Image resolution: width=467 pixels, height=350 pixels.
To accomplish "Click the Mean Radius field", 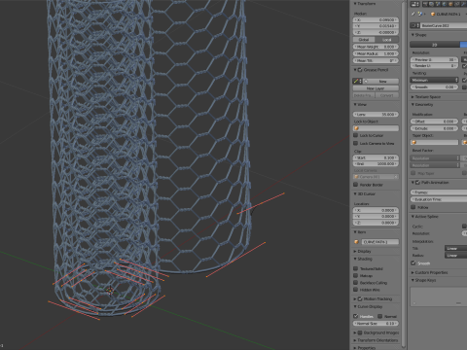I will (x=376, y=53).
